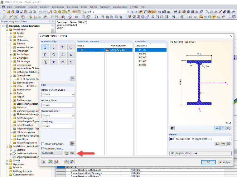Image resolution: width=237 pixels, height=177 pixels.
Task: Click the IPE 100 section name field
Action: [x=201, y=153]
